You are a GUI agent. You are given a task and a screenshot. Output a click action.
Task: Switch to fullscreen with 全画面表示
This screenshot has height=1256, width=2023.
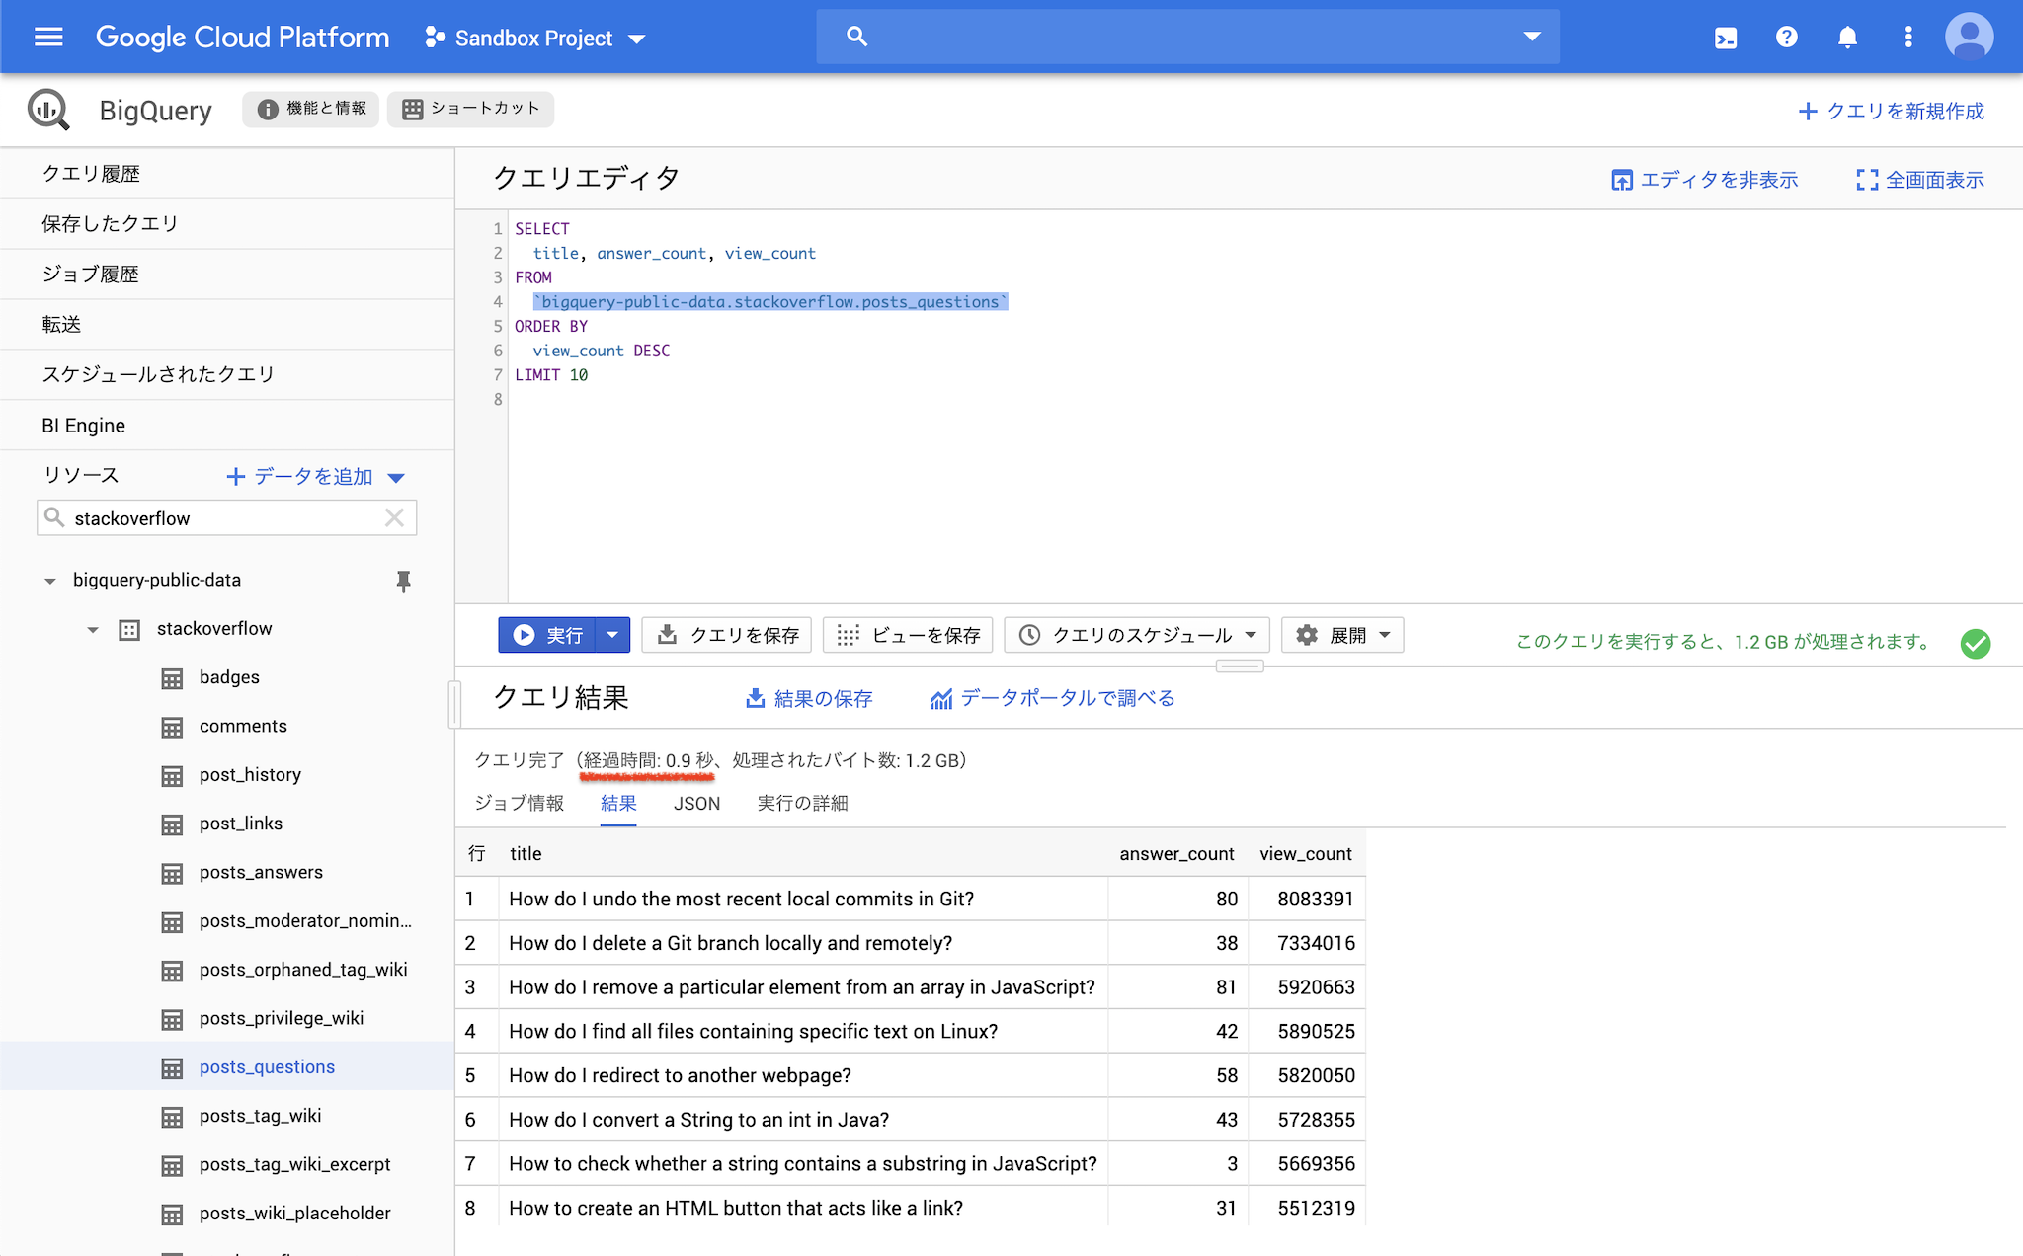click(1919, 180)
